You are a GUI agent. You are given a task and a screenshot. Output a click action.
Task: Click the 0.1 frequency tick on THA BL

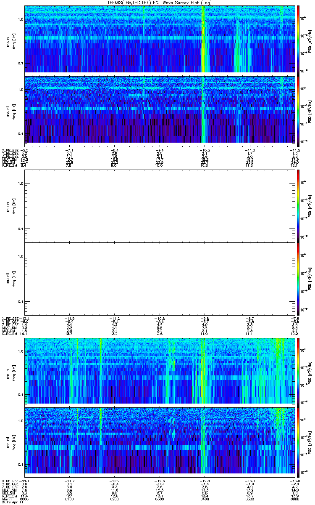pyautogui.click(x=21, y=64)
